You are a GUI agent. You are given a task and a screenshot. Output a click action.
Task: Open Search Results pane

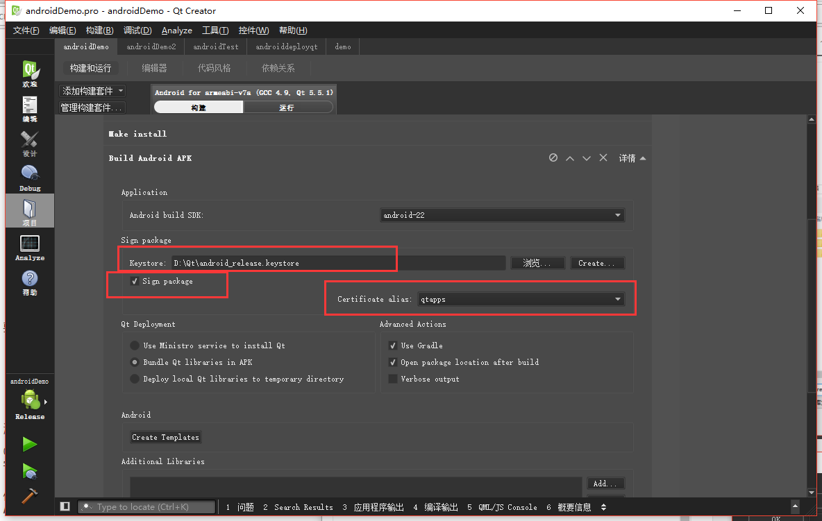tap(298, 507)
